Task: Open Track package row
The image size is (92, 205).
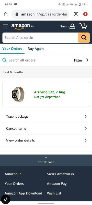Action: pyautogui.click(x=46, y=117)
